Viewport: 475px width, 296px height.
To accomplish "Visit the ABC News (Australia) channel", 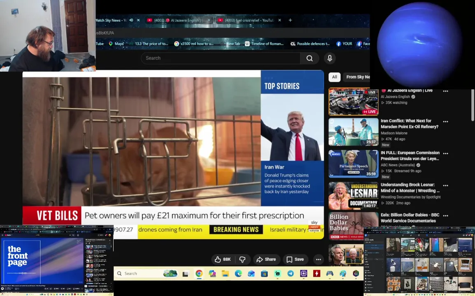I will [x=398, y=165].
